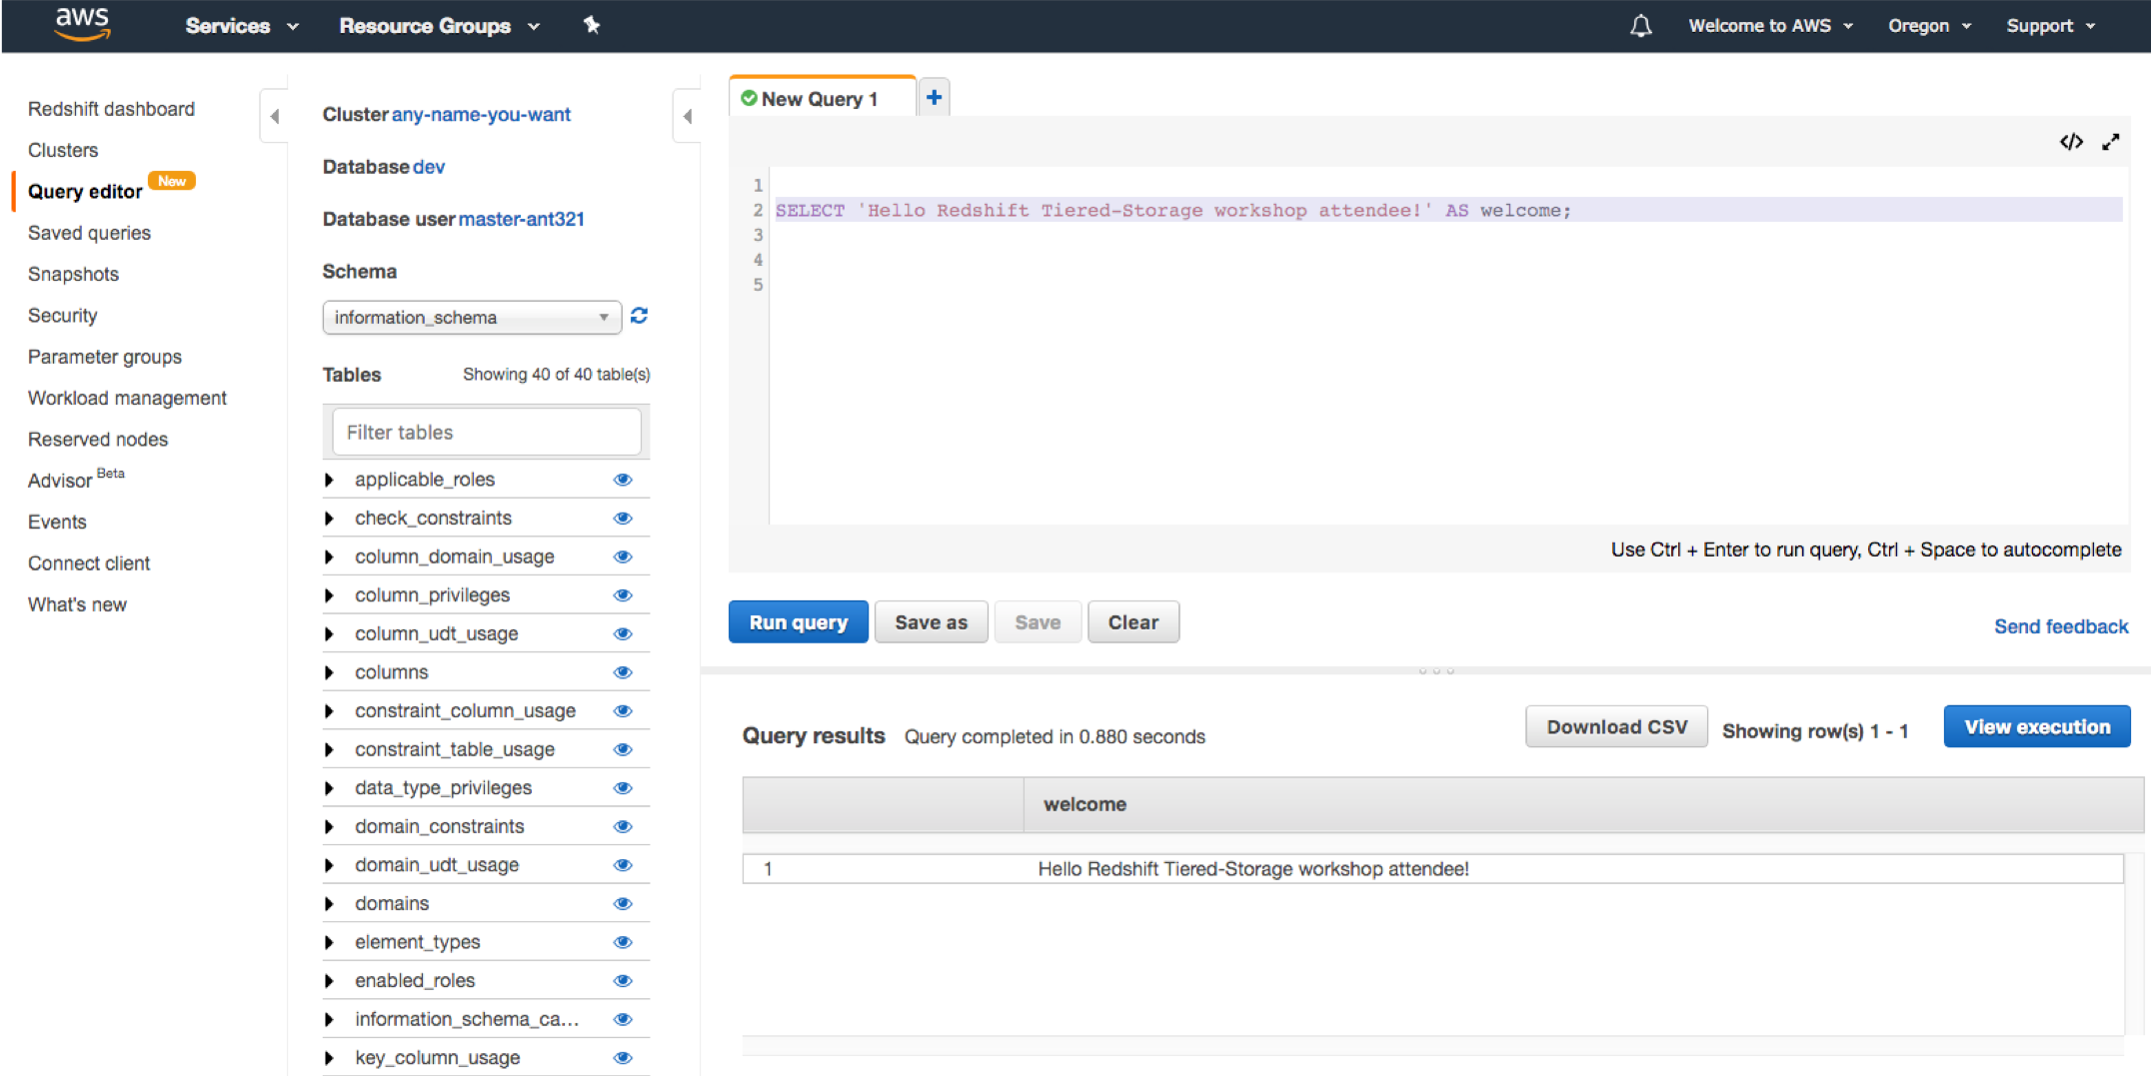Image resolution: width=2151 pixels, height=1076 pixels.
Task: Preview key_column_usage table via eye icon
Action: tap(623, 1057)
